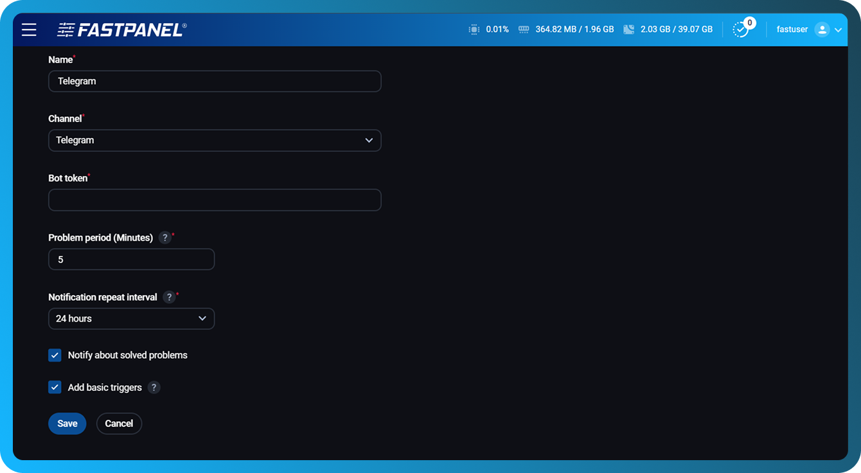Uncheck Notify about solved problems

[x=55, y=356]
